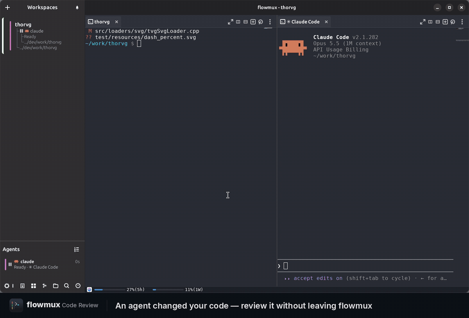Open notifications bell in Workspaces header
Image resolution: width=469 pixels, height=318 pixels.
[x=77, y=7]
